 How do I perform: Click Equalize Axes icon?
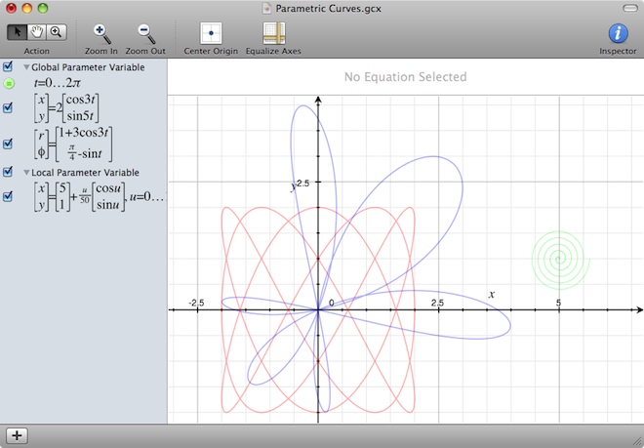point(273,33)
